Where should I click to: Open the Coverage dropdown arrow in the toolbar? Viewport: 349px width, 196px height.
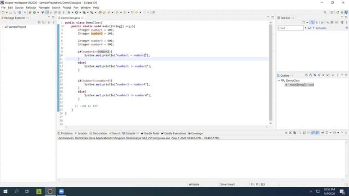(88, 13)
